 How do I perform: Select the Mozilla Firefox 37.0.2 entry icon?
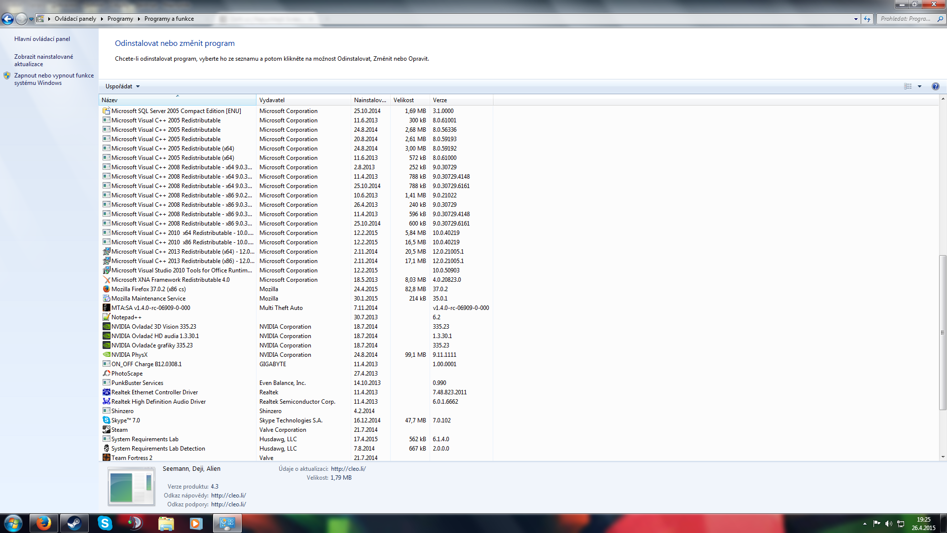coord(106,289)
